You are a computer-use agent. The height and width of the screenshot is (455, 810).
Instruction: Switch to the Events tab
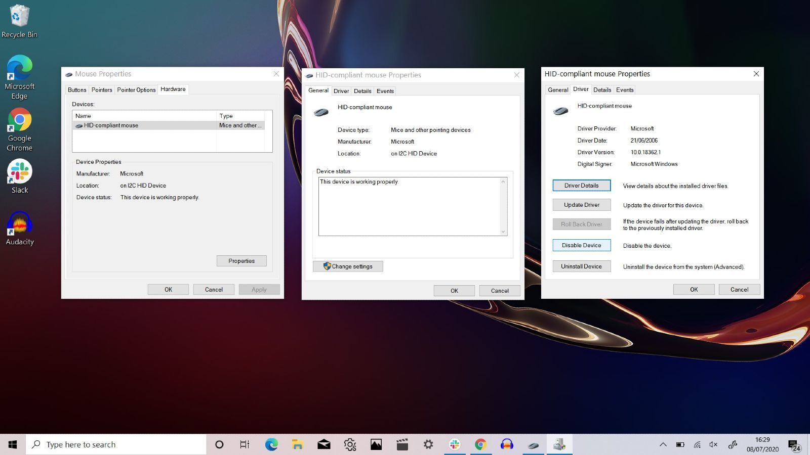coord(624,89)
